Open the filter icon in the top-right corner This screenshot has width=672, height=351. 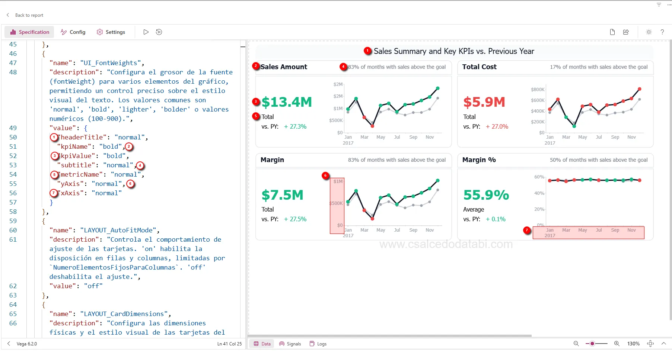tap(658, 4)
